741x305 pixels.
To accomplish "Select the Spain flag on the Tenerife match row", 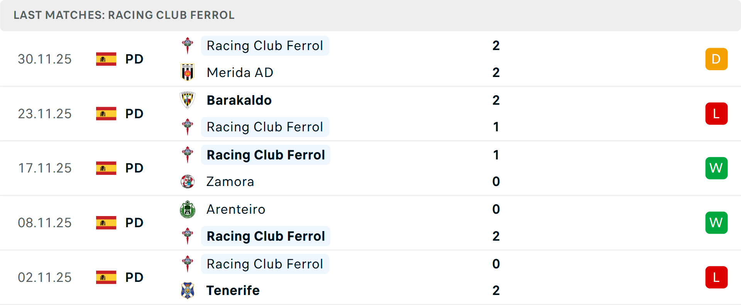I will click(x=106, y=277).
